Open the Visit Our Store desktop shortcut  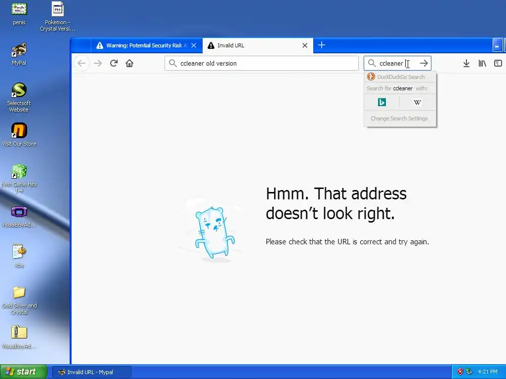(x=19, y=135)
